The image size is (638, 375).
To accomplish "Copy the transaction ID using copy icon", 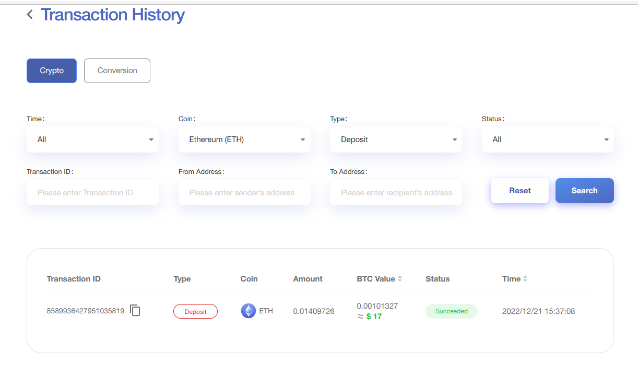I will (x=135, y=311).
